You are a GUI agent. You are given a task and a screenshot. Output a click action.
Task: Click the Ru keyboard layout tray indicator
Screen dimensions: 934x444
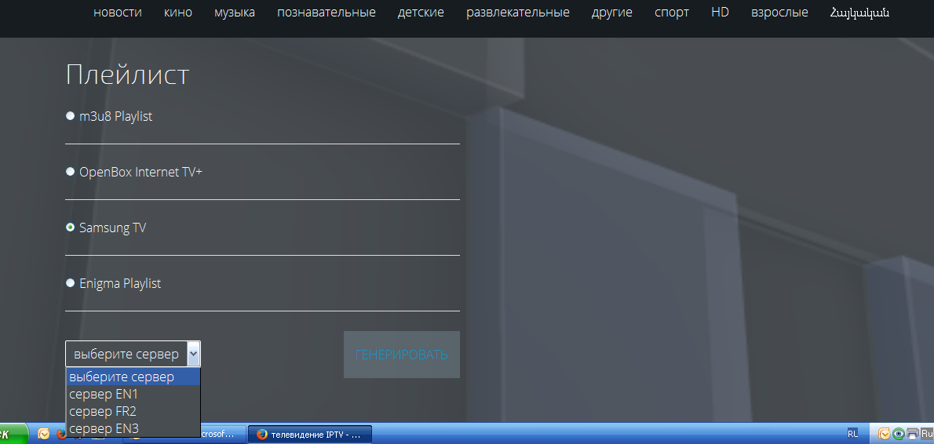(x=927, y=434)
